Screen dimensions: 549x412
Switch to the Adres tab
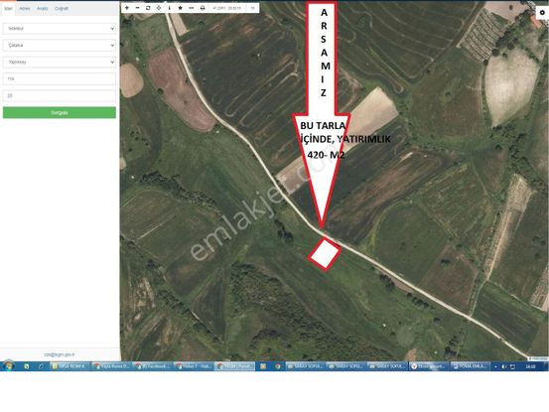pyautogui.click(x=24, y=8)
